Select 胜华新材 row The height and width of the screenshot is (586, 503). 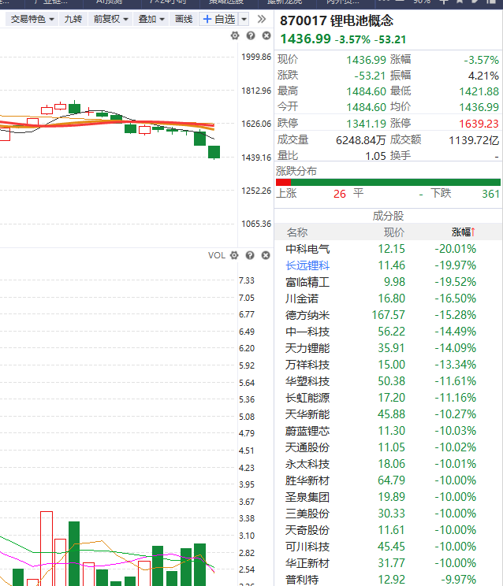tap(388, 480)
